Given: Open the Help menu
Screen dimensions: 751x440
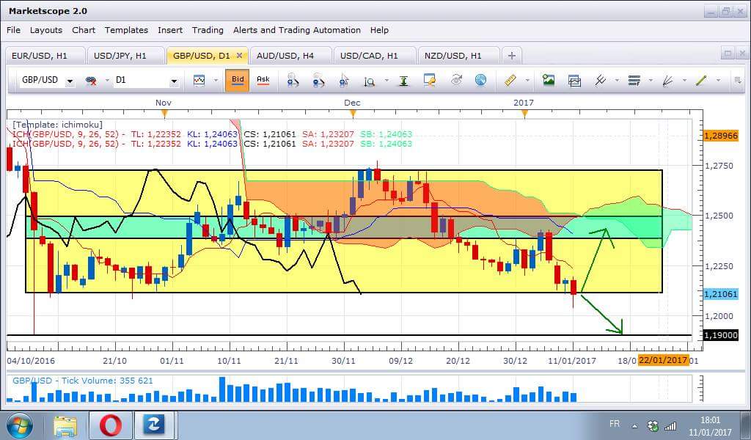Looking at the screenshot, I should tap(379, 29).
